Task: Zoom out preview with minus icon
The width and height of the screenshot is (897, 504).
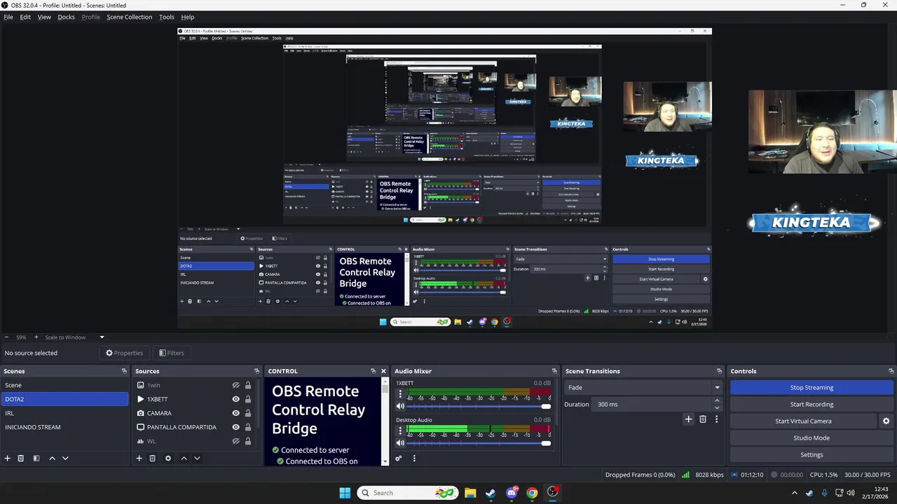Action: [6, 337]
